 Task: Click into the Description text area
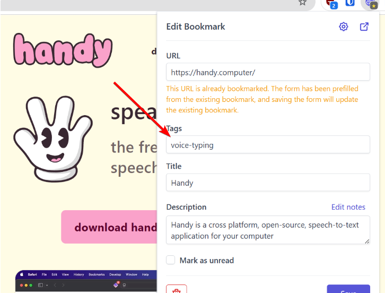click(x=268, y=230)
